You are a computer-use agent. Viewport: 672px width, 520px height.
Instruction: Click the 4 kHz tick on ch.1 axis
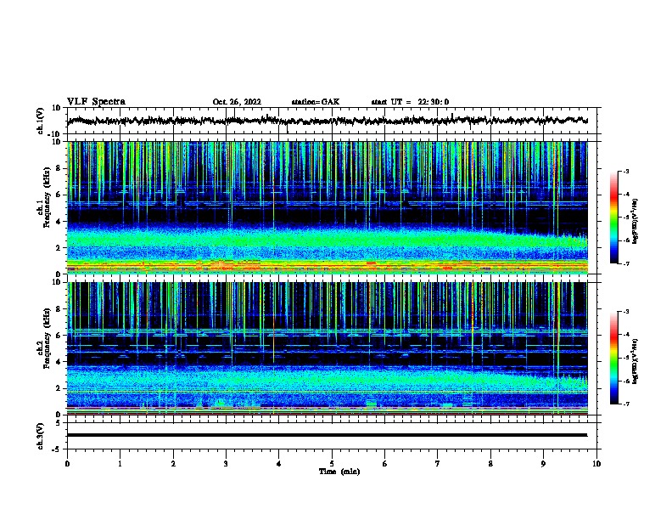(59, 222)
